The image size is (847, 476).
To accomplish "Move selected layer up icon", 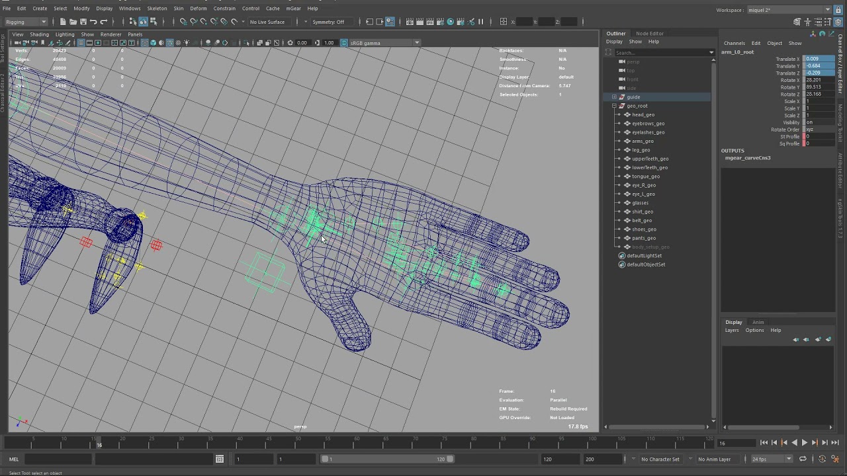I will tap(796, 339).
